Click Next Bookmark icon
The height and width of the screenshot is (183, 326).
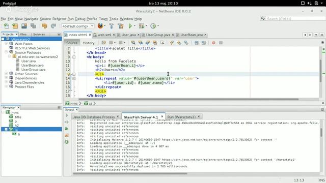[x=179, y=43]
